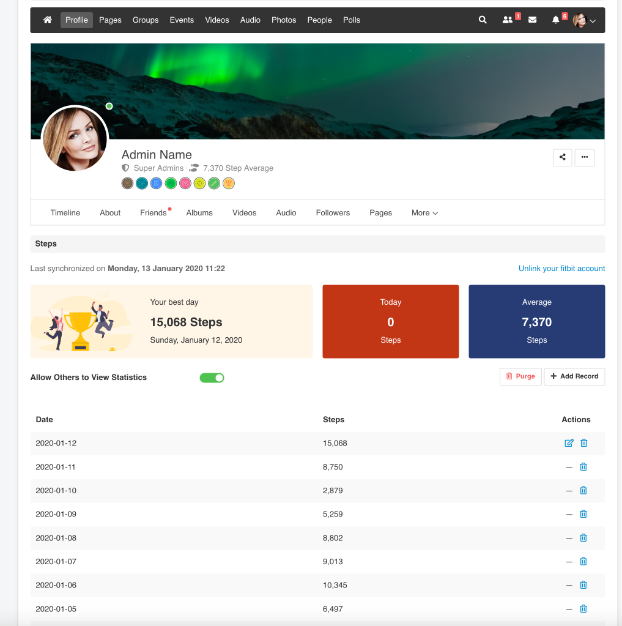Expand the More dropdown in profile tabs
The image size is (622, 626).
coord(424,213)
